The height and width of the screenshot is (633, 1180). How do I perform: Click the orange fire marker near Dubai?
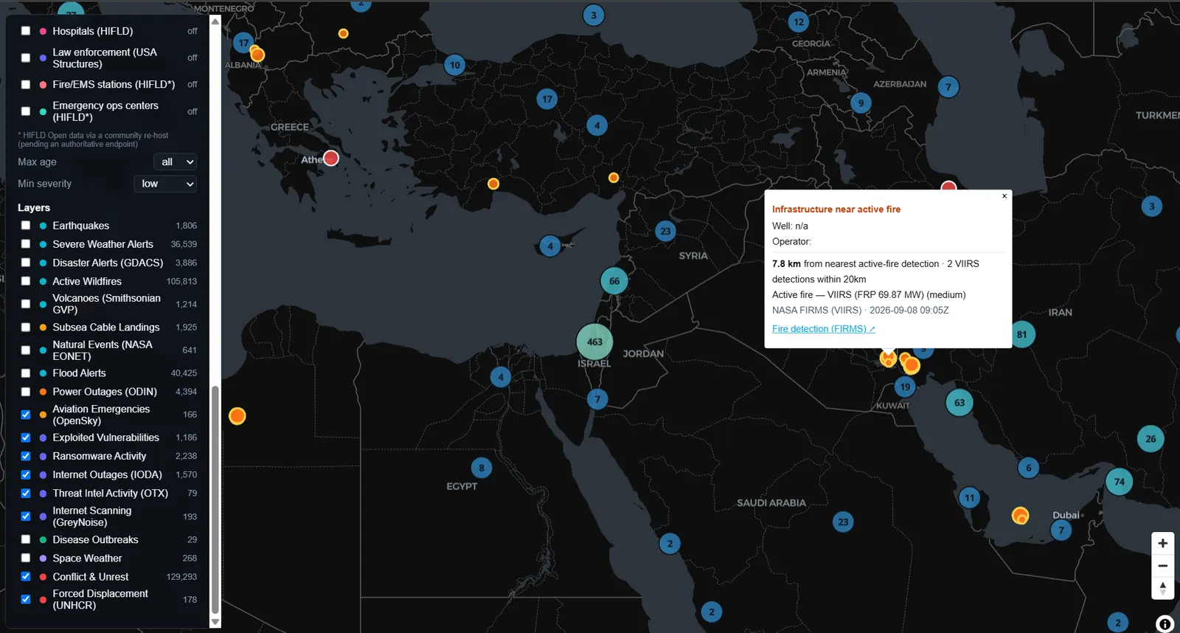(1020, 515)
